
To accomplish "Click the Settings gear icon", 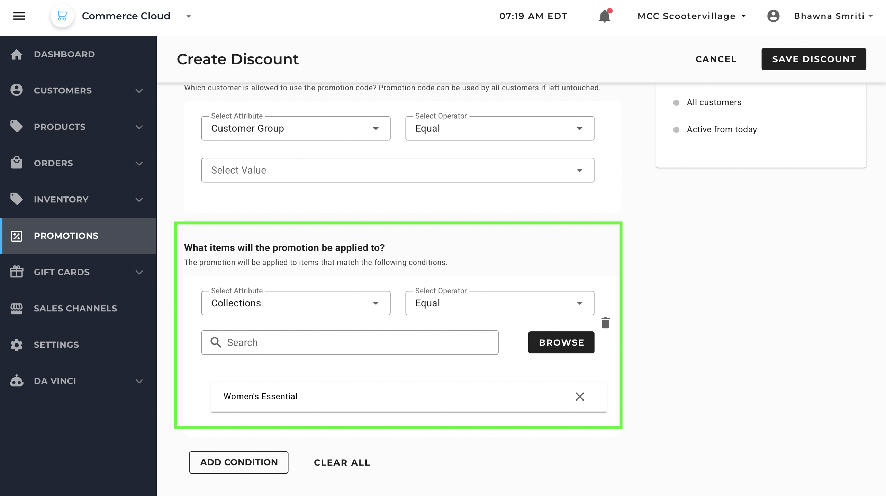I will tap(16, 345).
